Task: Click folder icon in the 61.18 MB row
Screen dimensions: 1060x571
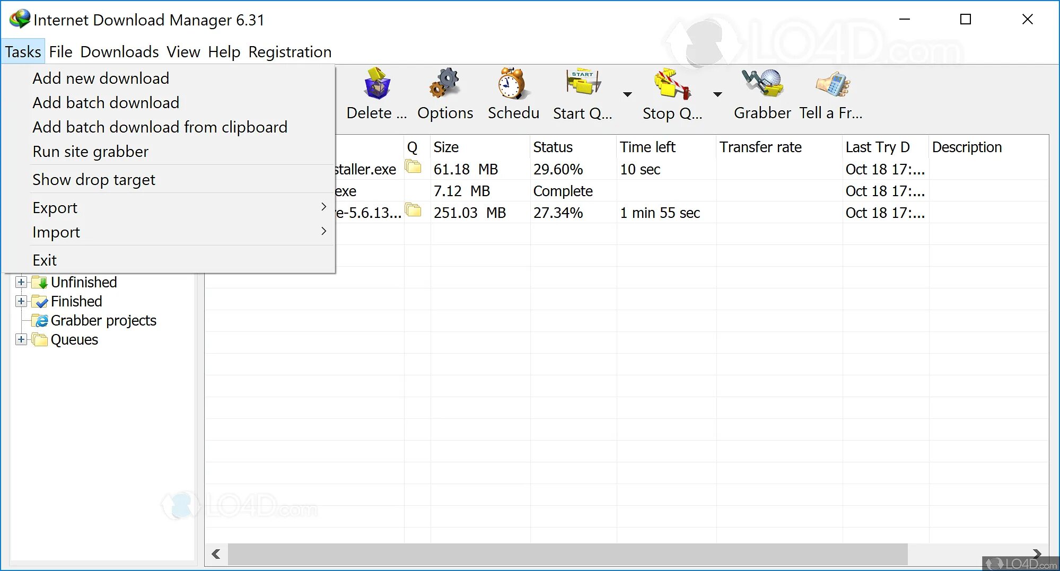Action: click(413, 167)
